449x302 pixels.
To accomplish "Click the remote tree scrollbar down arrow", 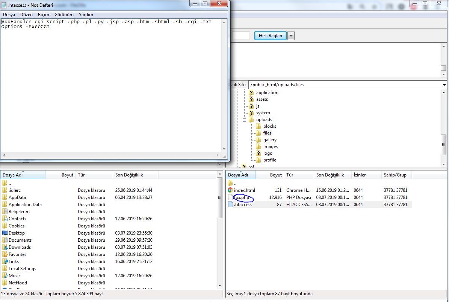I will click(444, 164).
